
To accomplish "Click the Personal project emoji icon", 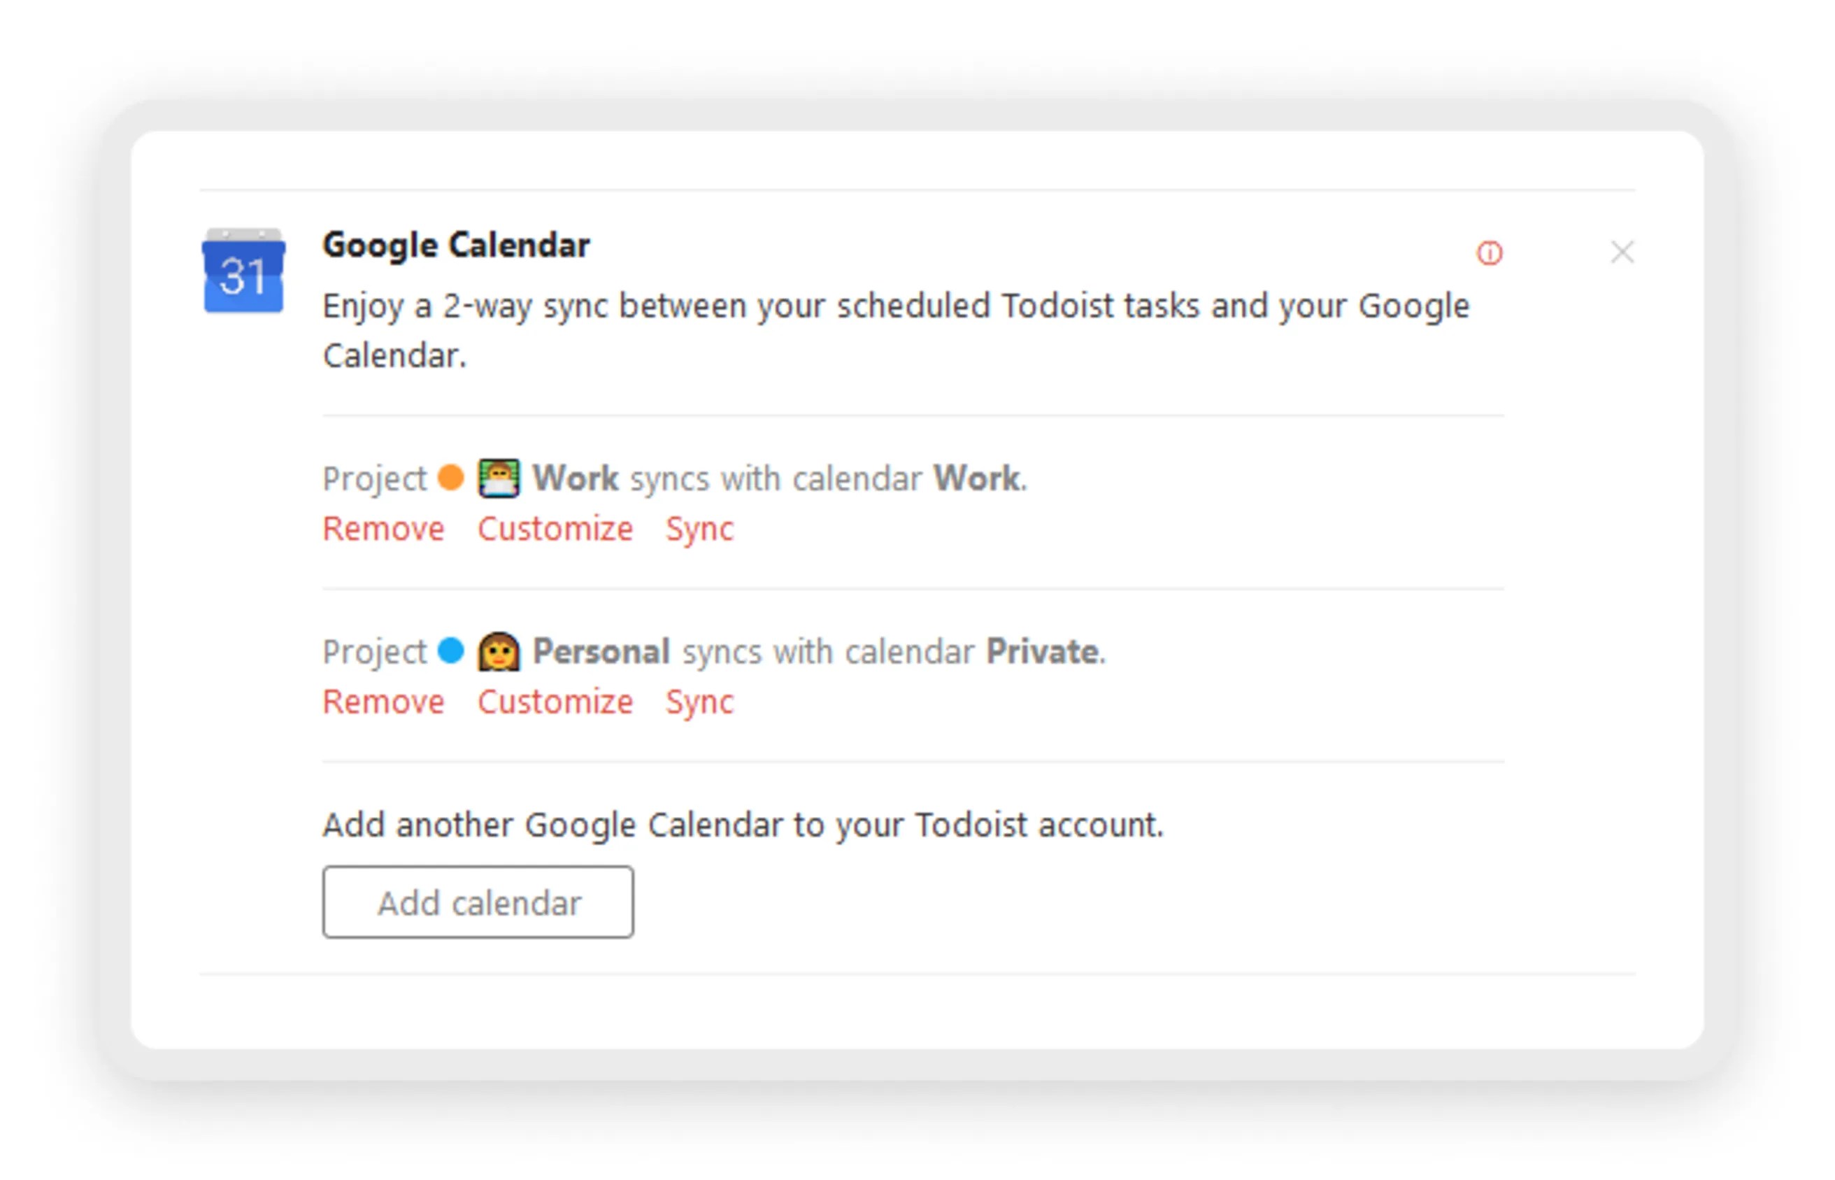I will (499, 651).
